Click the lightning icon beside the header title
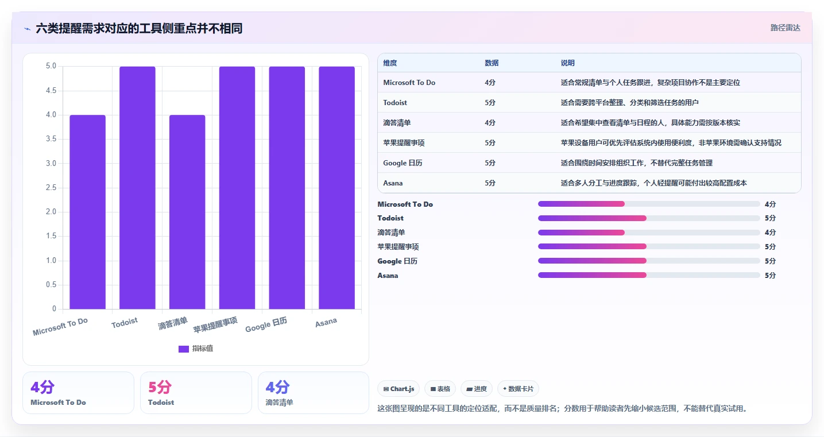Viewport: 824px width, 437px height. [x=27, y=28]
